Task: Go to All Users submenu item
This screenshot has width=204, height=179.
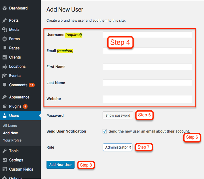Action: pos(10,126)
